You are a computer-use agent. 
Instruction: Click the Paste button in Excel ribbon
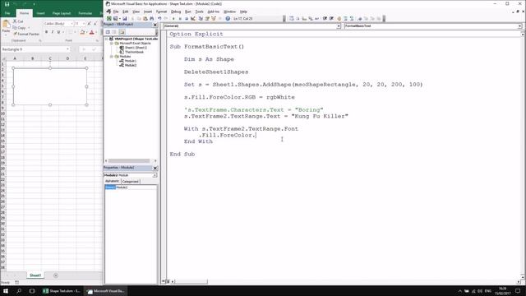point(6,27)
